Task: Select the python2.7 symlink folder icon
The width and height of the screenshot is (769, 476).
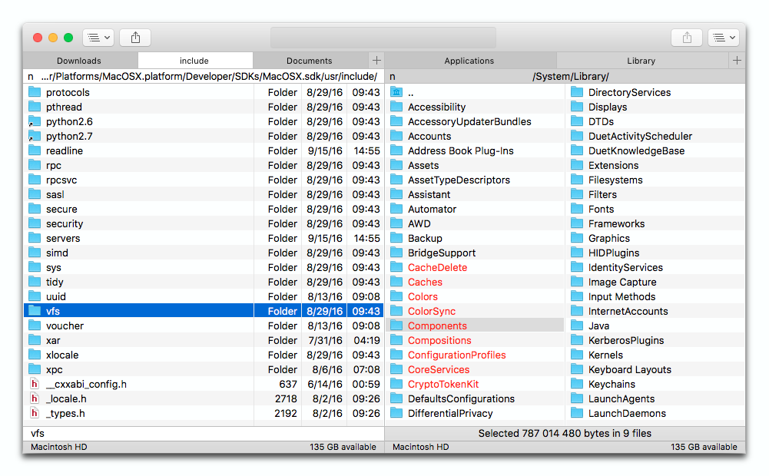Action: tap(35, 137)
